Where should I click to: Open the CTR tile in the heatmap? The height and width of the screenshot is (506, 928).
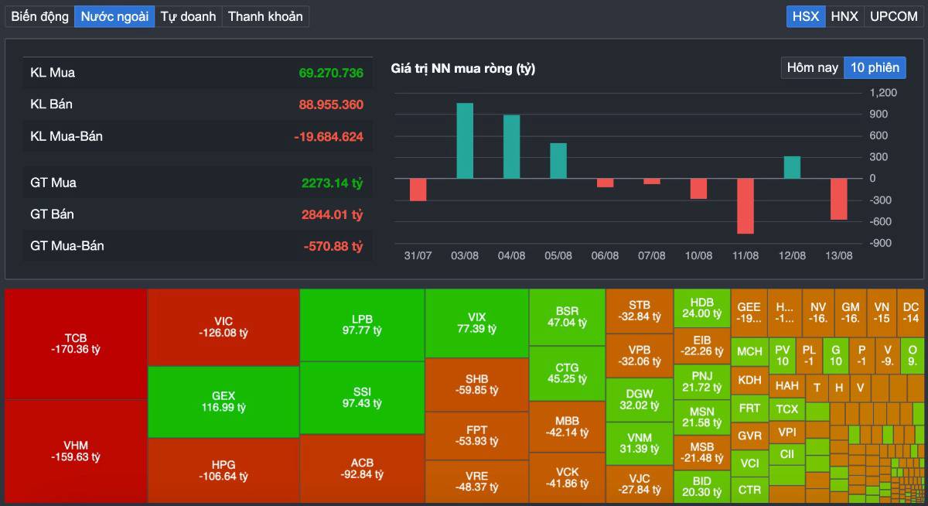coord(749,490)
